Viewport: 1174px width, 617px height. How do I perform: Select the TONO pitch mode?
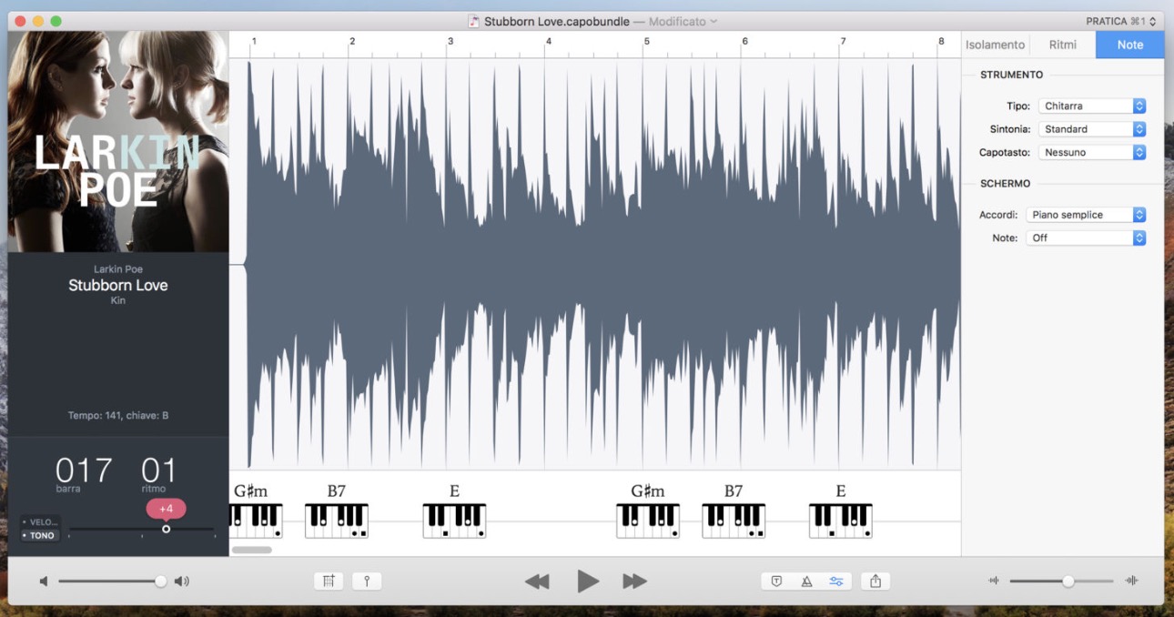tap(40, 535)
